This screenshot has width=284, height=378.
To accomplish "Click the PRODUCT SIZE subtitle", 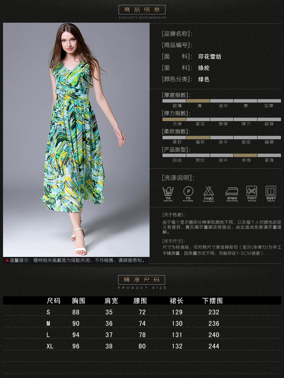I will click(142, 288).
